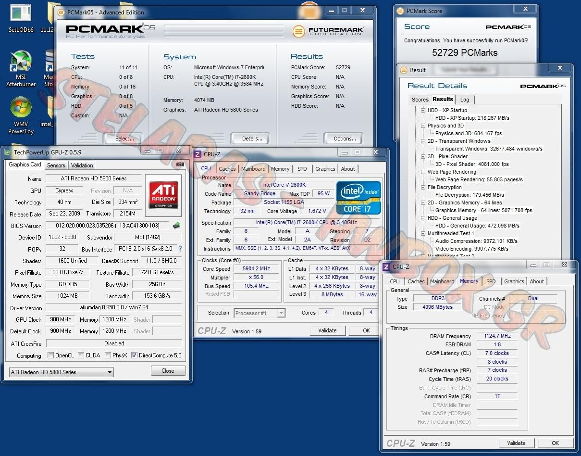Collapse 2D - Graphics Memory - 64 lines node

423,203
